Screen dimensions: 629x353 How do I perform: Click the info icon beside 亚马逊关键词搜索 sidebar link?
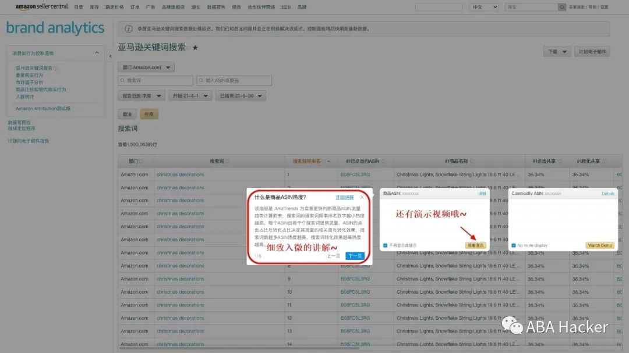[x=56, y=68]
